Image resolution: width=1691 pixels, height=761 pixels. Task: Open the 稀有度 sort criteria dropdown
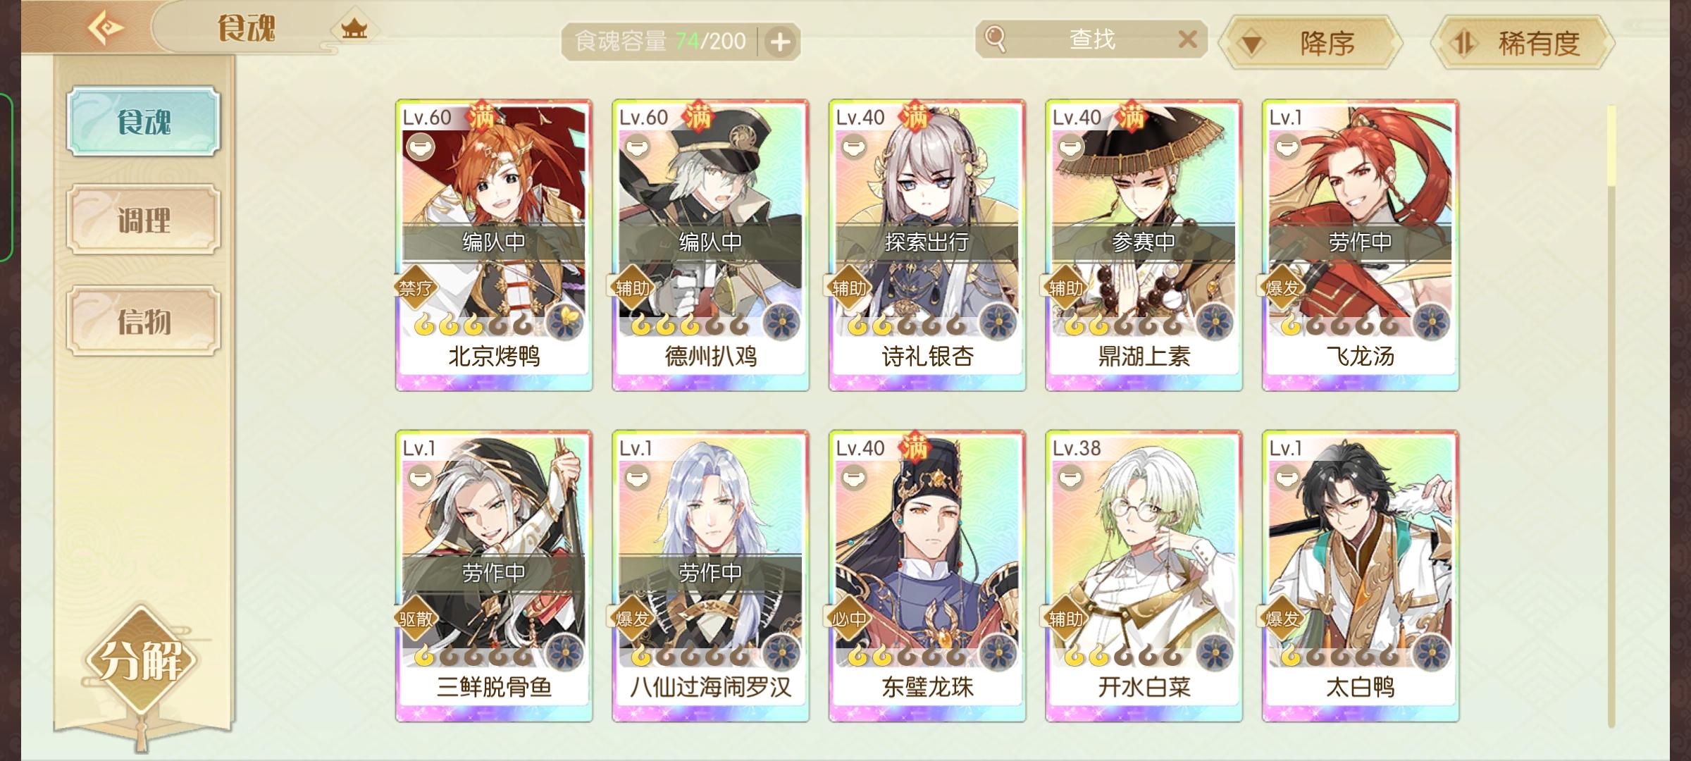pos(1523,43)
